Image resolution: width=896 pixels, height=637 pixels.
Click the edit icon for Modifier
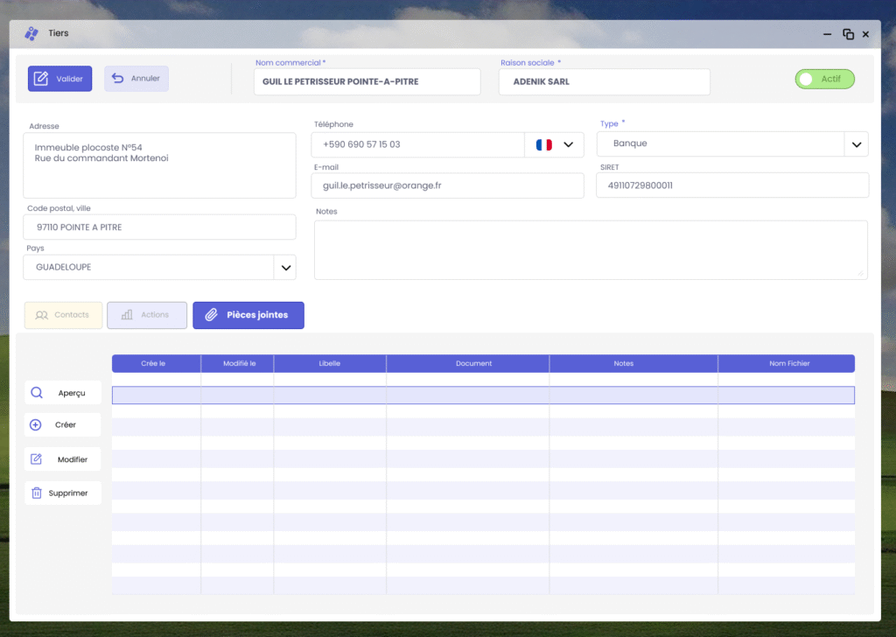(36, 459)
